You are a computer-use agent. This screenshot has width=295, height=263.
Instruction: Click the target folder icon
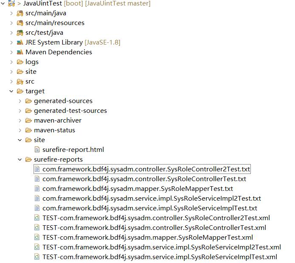(x=20, y=91)
